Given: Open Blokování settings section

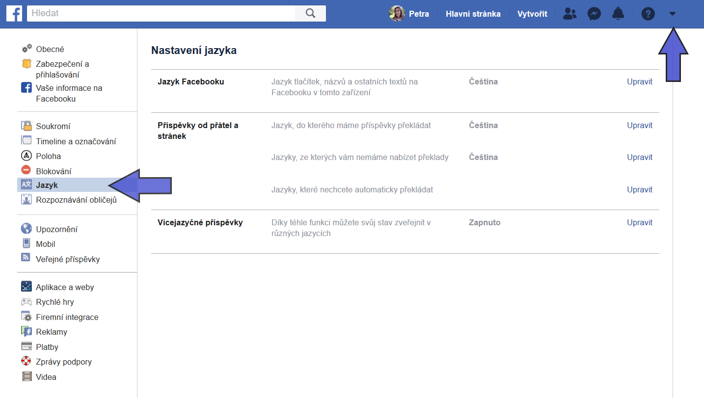Looking at the screenshot, I should 53,171.
